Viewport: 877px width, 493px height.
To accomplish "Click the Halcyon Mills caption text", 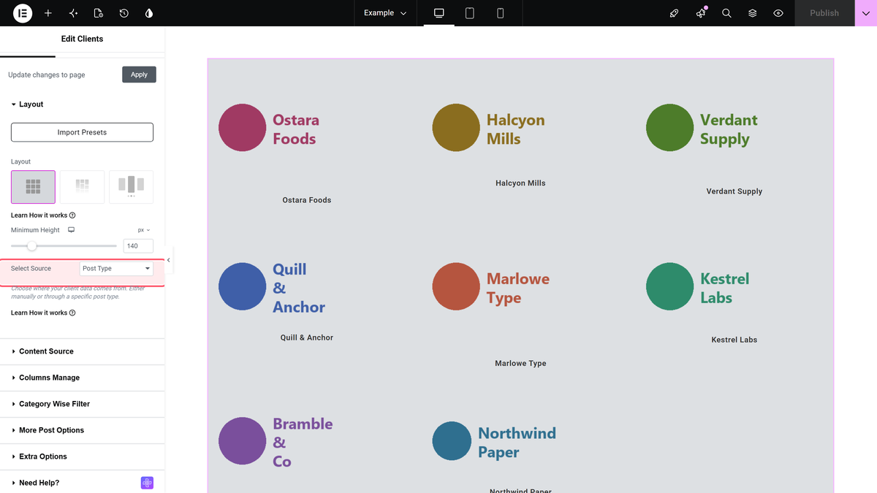I will 520,183.
